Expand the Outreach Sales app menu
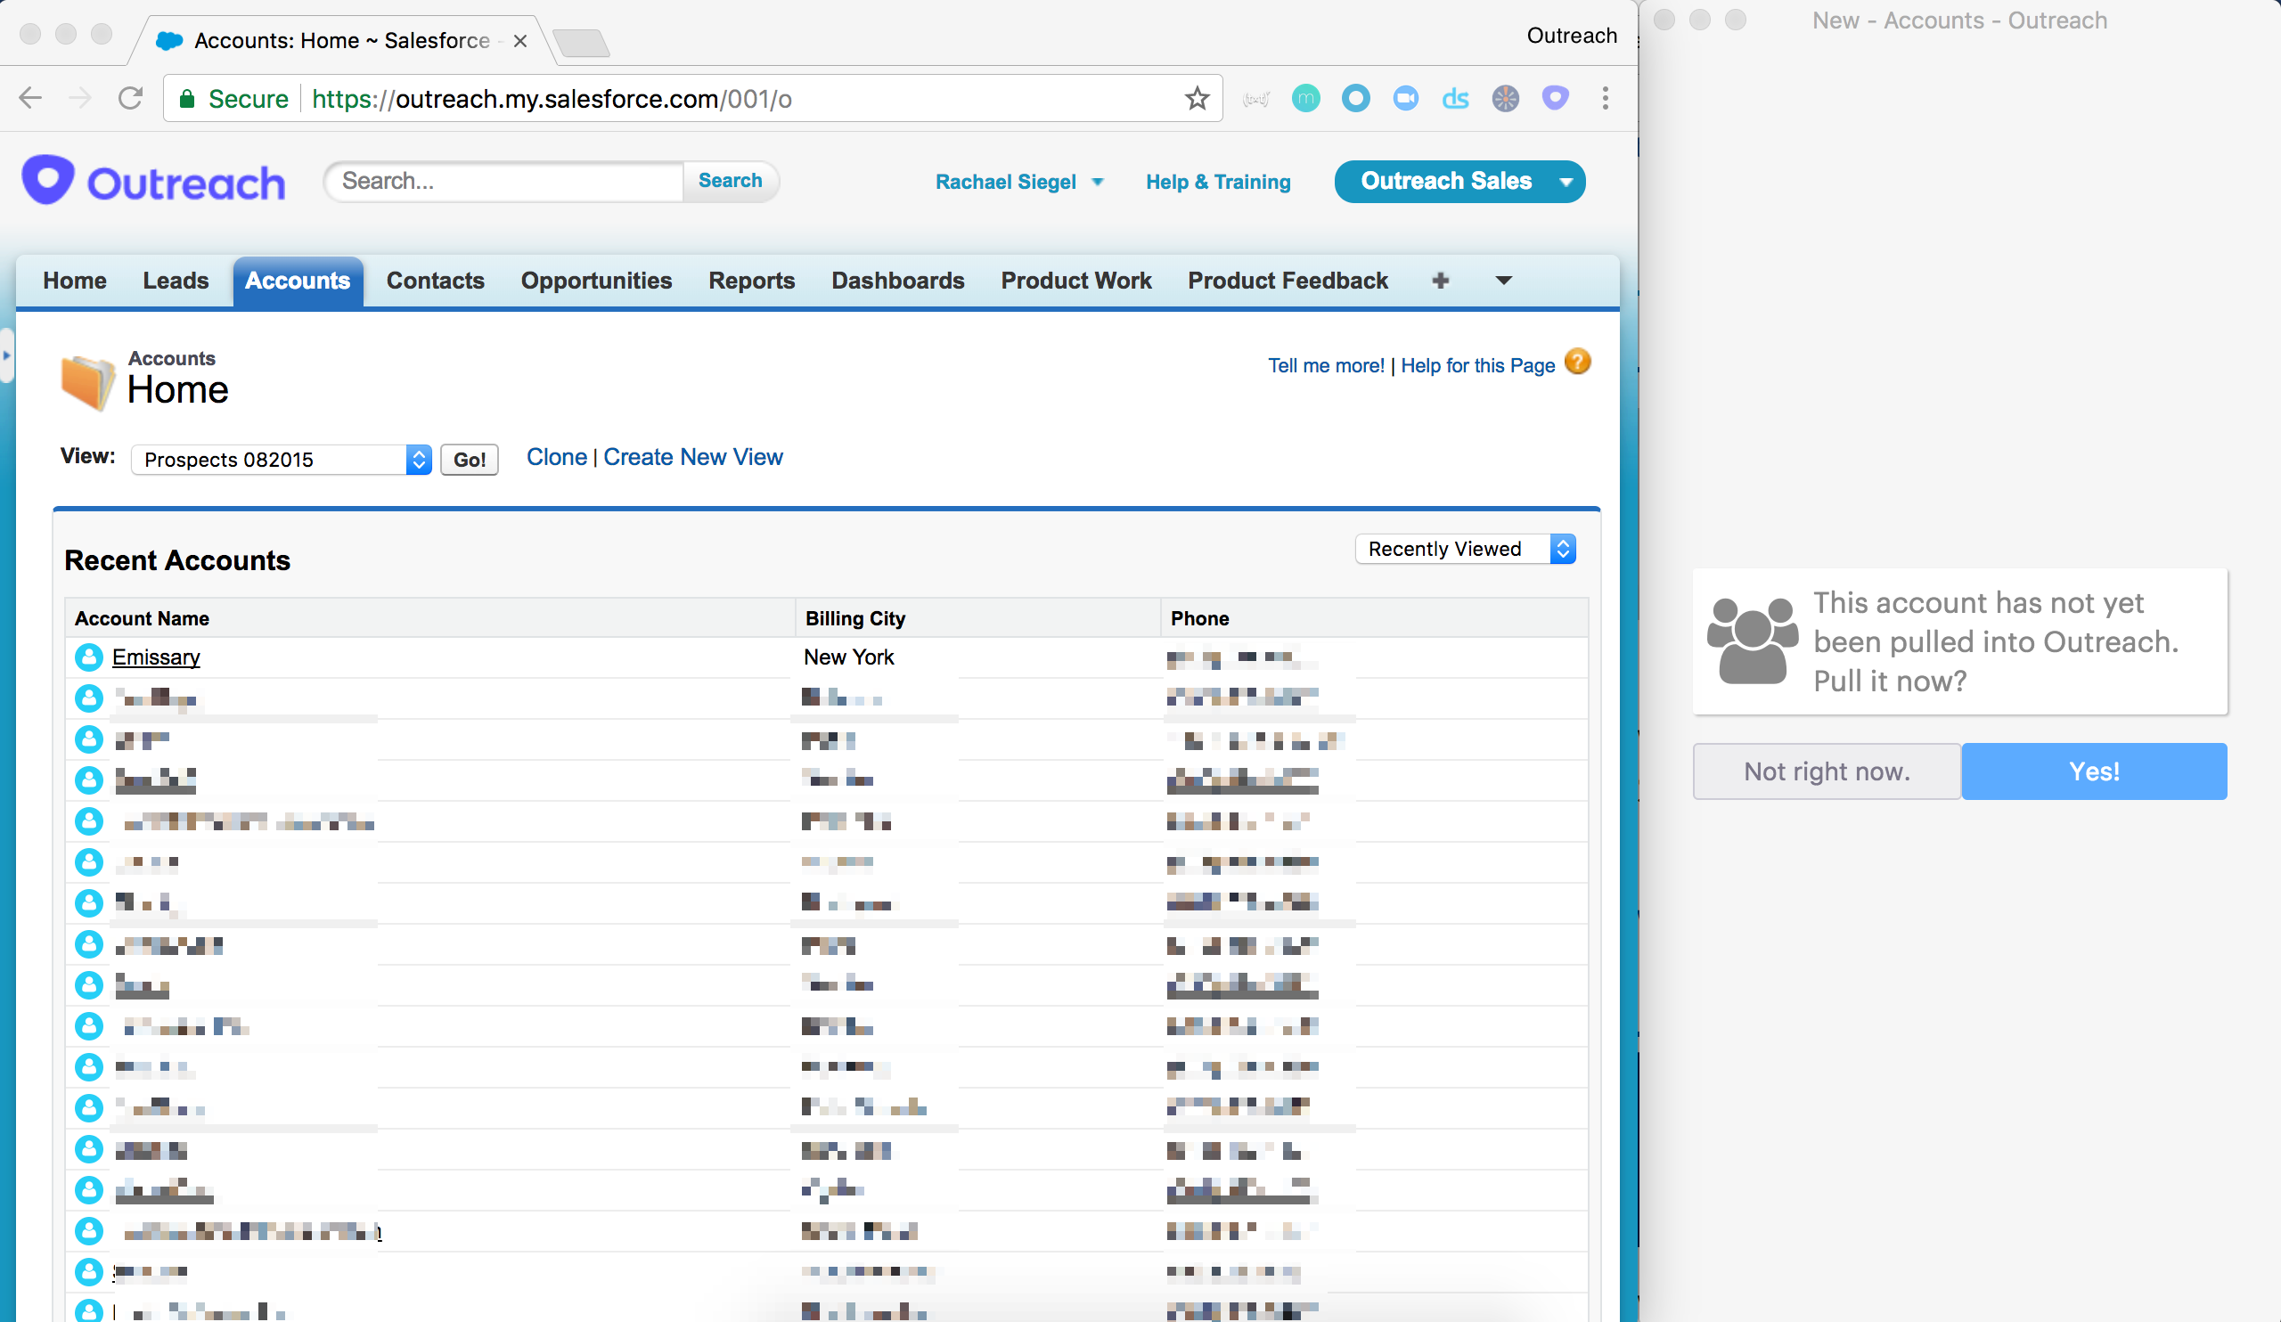The height and width of the screenshot is (1322, 2281). click(x=1566, y=182)
